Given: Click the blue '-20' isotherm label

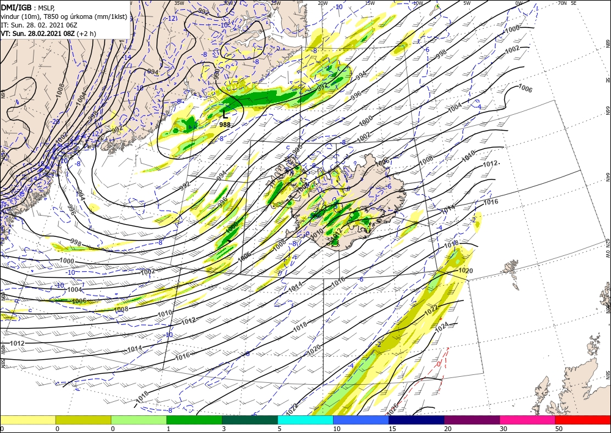Looking at the screenshot, I should coord(56,122).
